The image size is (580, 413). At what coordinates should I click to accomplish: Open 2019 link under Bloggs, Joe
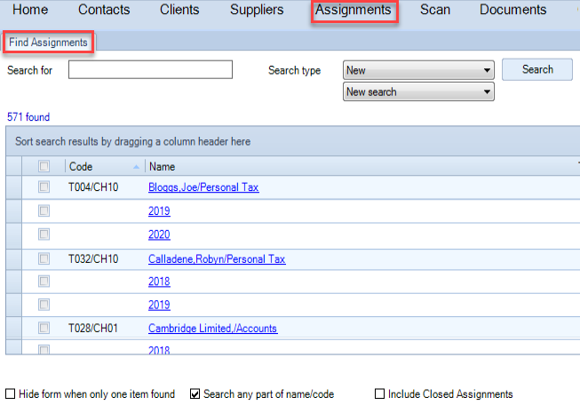click(x=159, y=211)
